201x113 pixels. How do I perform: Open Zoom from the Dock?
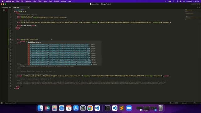pyautogui.click(x=129, y=108)
